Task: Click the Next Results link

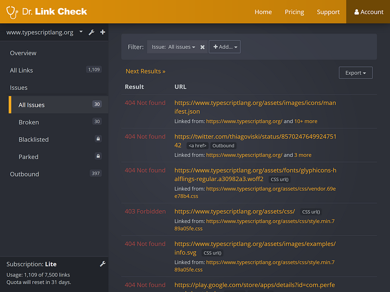Action: click(x=145, y=71)
